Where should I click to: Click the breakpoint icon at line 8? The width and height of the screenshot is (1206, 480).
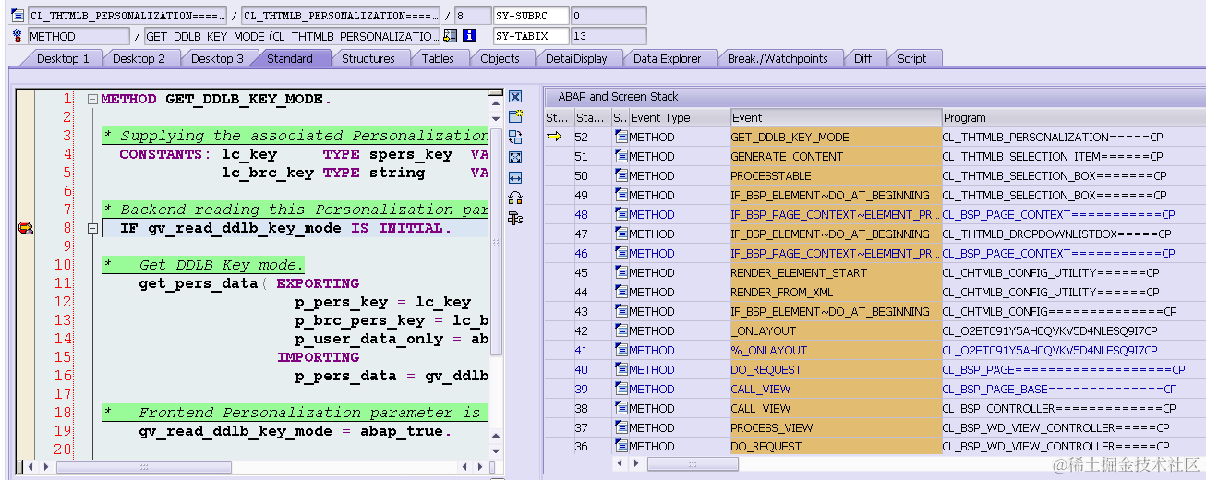pyautogui.click(x=26, y=228)
